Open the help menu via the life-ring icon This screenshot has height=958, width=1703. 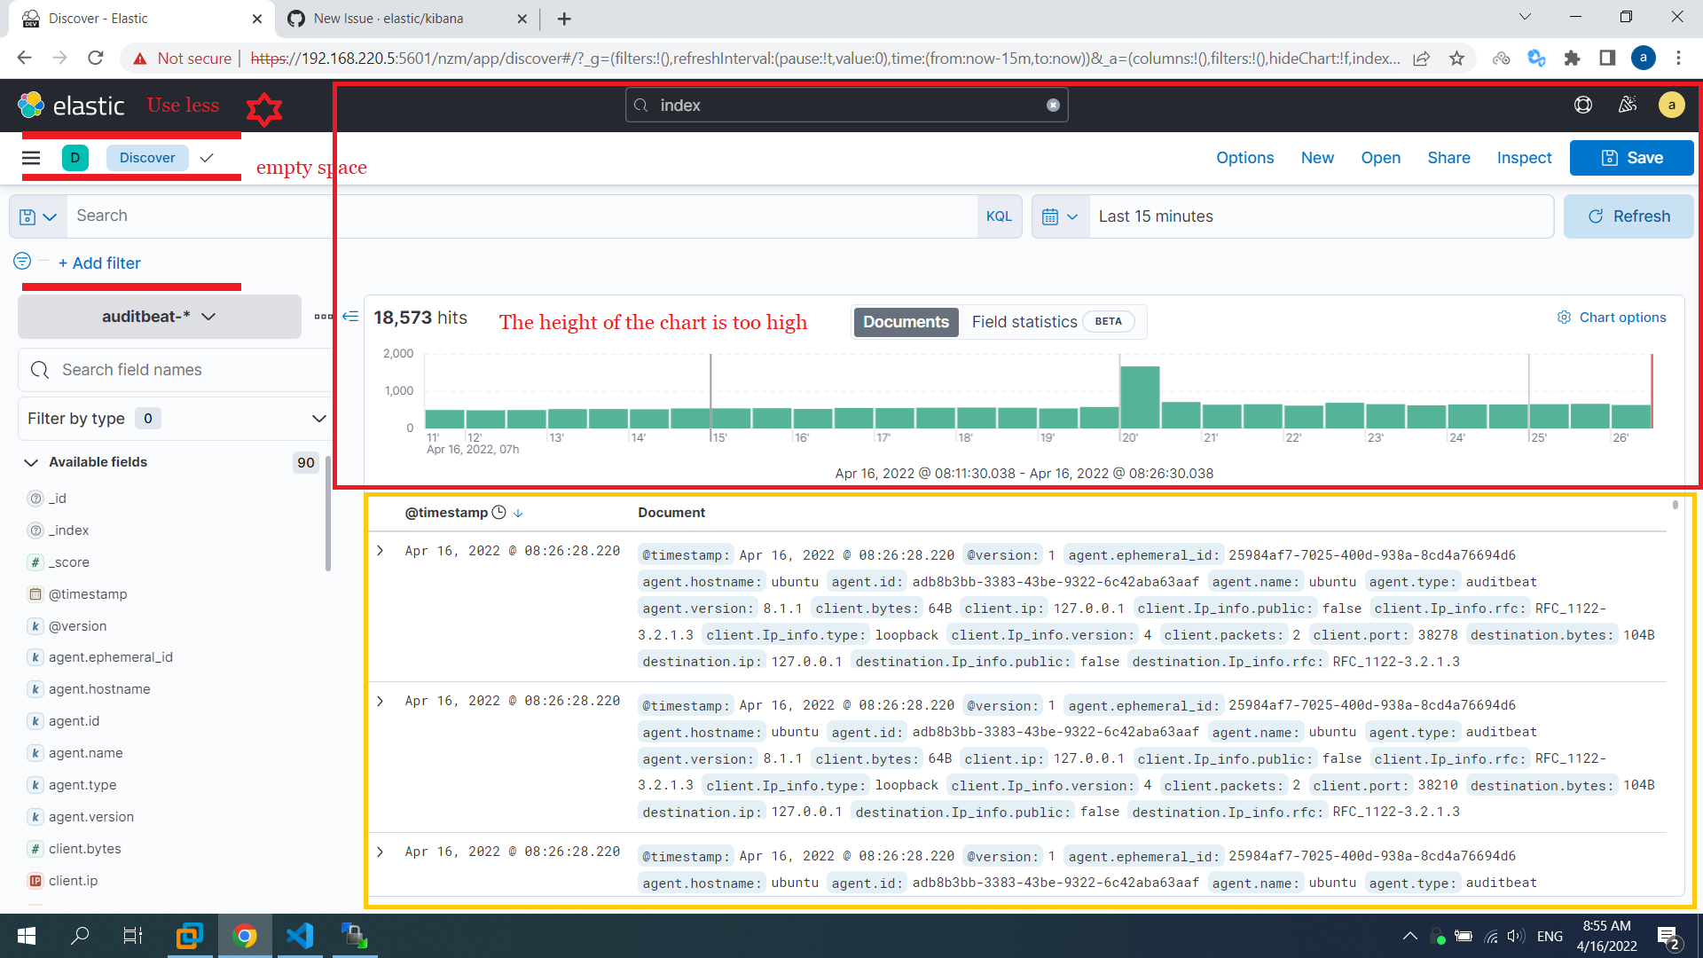(1582, 105)
